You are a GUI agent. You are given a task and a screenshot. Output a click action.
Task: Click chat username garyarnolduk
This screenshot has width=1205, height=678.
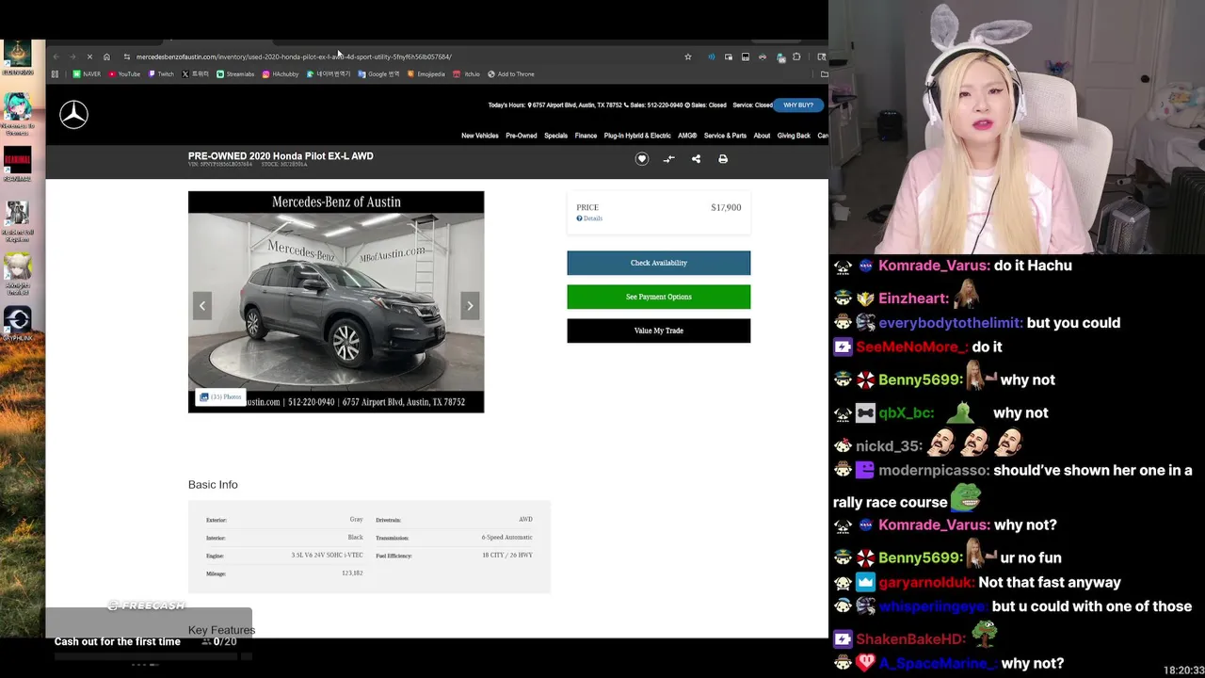point(926,583)
